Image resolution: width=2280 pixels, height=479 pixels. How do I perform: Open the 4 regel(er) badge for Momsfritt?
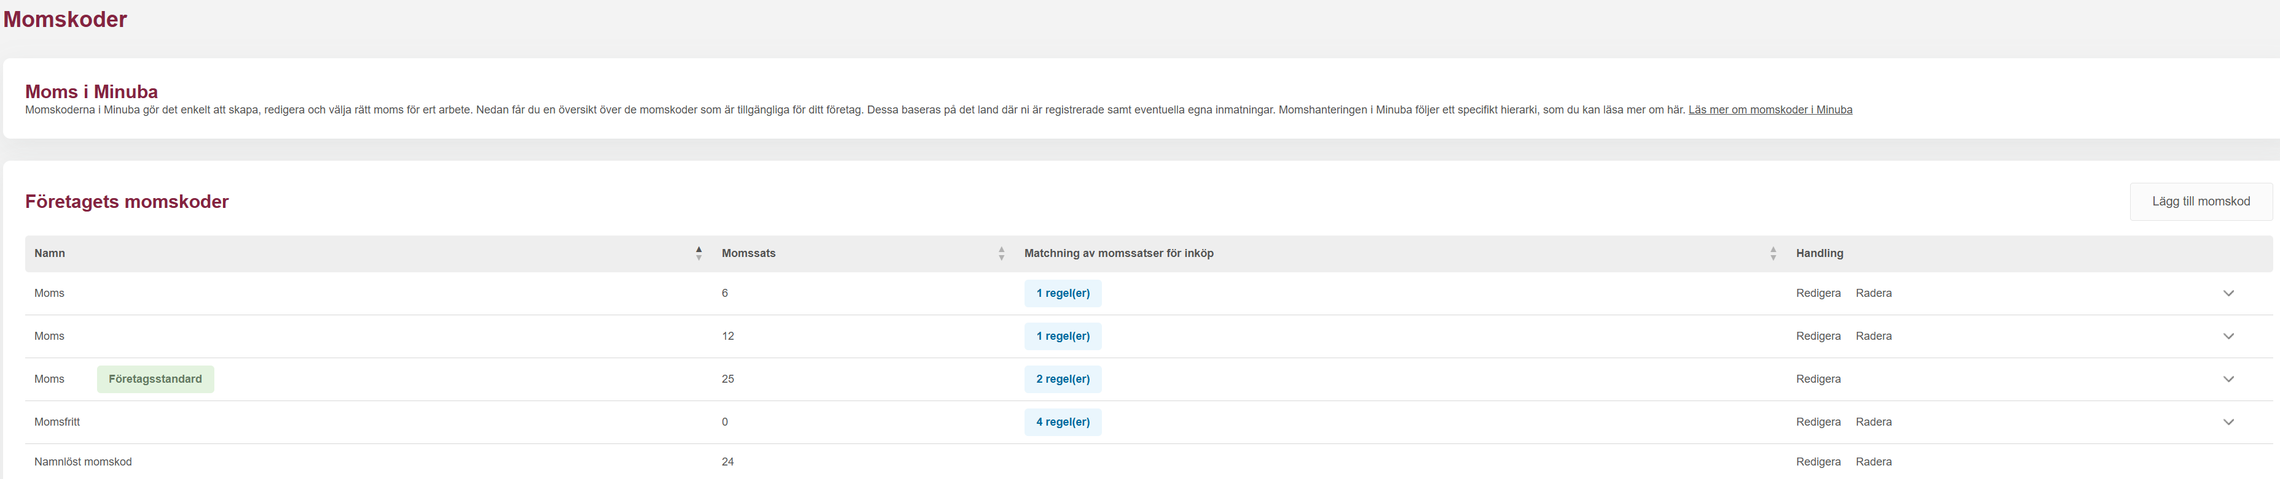pyautogui.click(x=1062, y=421)
